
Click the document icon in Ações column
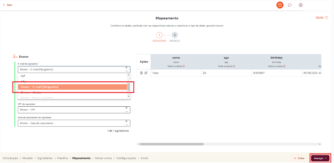coord(142,73)
